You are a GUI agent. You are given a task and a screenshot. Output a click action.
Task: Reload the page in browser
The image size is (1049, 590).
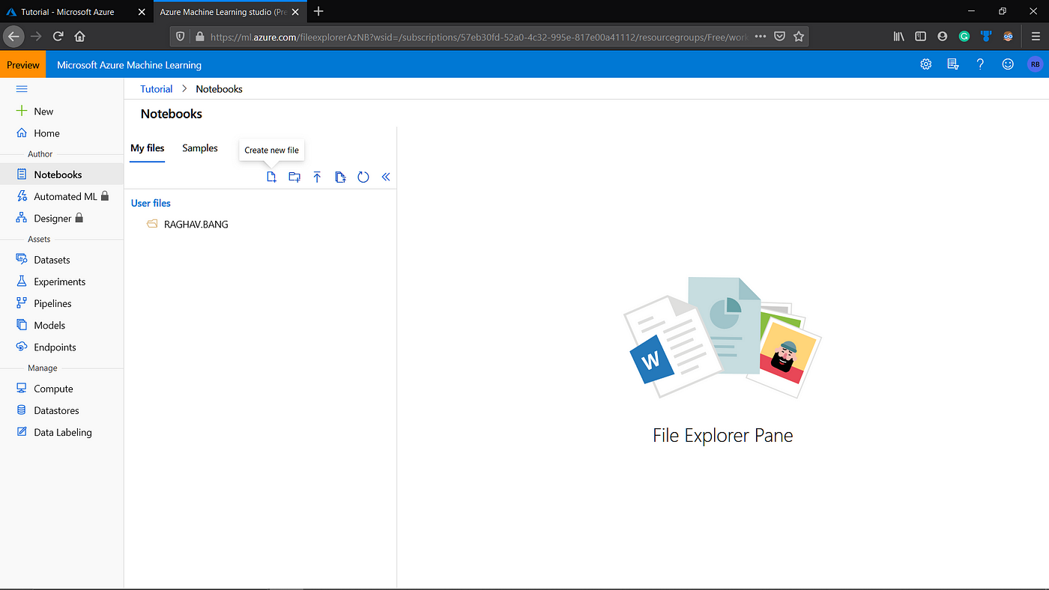(58, 36)
